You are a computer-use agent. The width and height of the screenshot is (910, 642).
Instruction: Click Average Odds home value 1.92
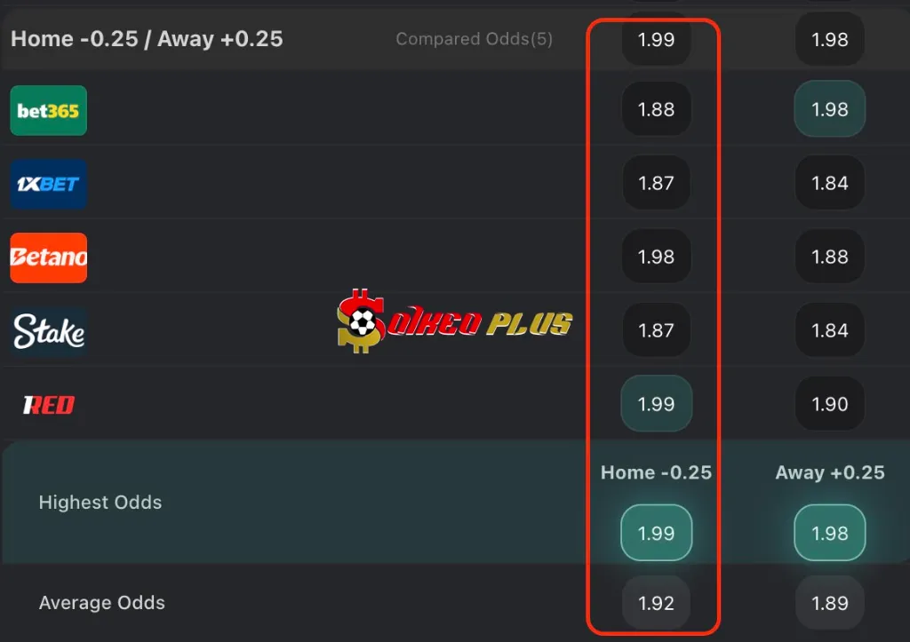click(656, 603)
